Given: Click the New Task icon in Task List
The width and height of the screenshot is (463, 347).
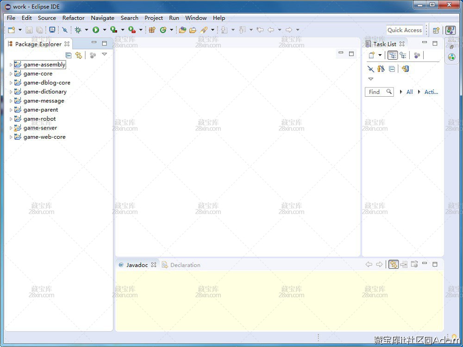Looking at the screenshot, I should click(x=372, y=55).
